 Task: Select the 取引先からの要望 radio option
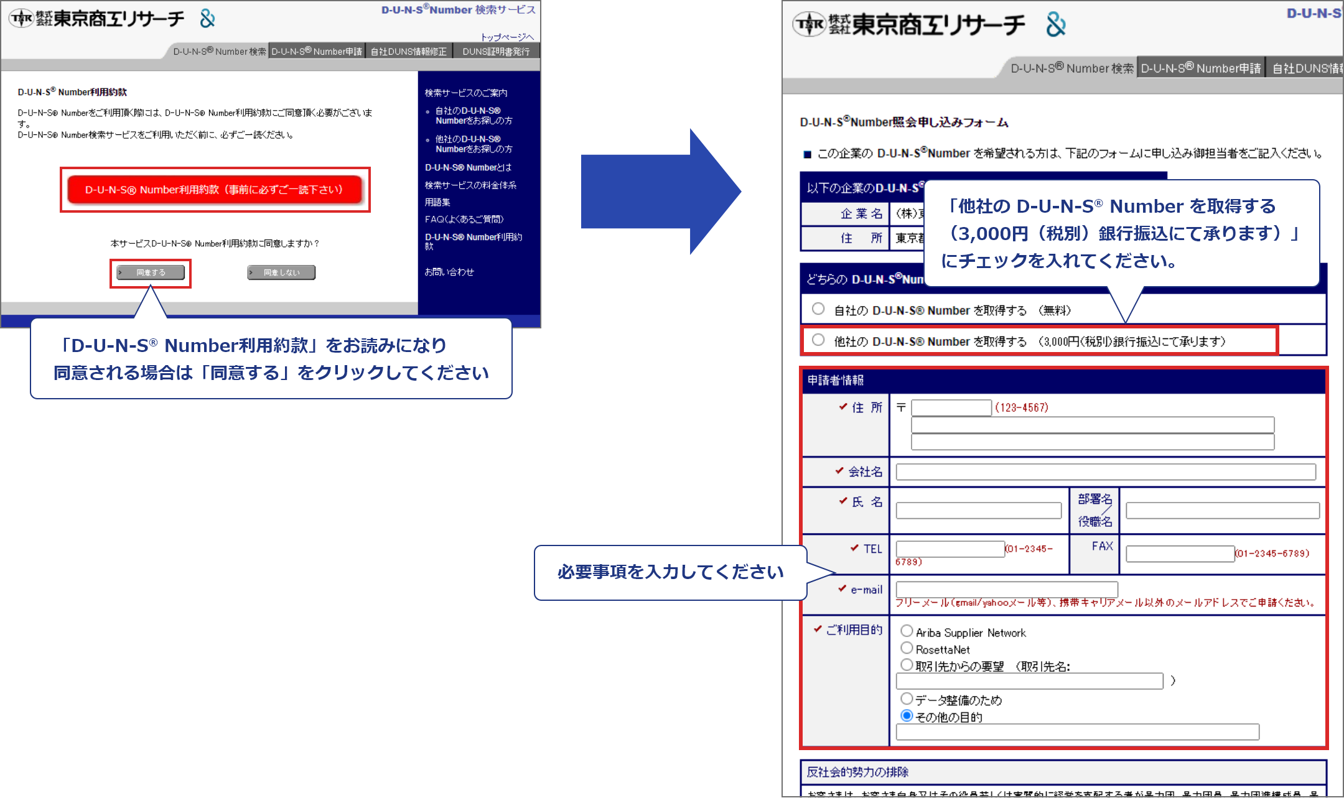coord(907,665)
